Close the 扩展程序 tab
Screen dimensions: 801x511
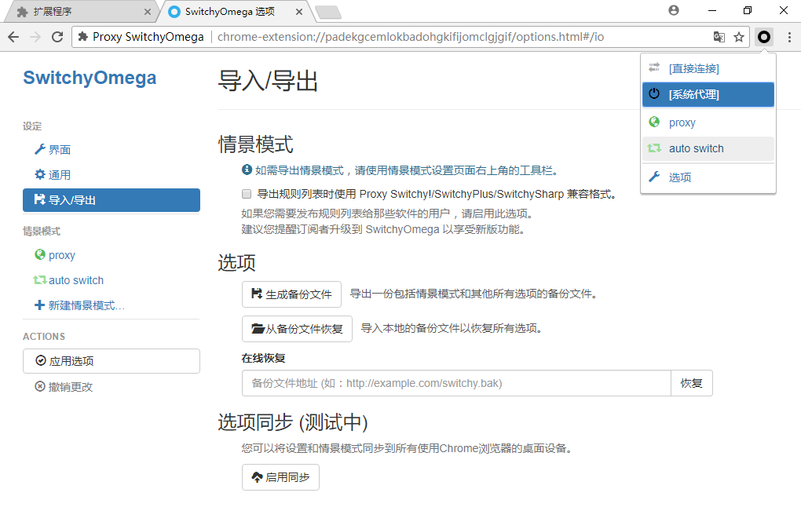click(148, 12)
